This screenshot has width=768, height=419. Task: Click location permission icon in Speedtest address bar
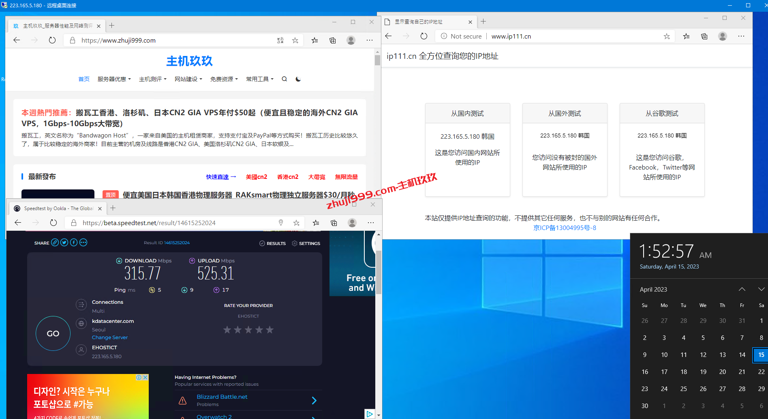coord(281,223)
